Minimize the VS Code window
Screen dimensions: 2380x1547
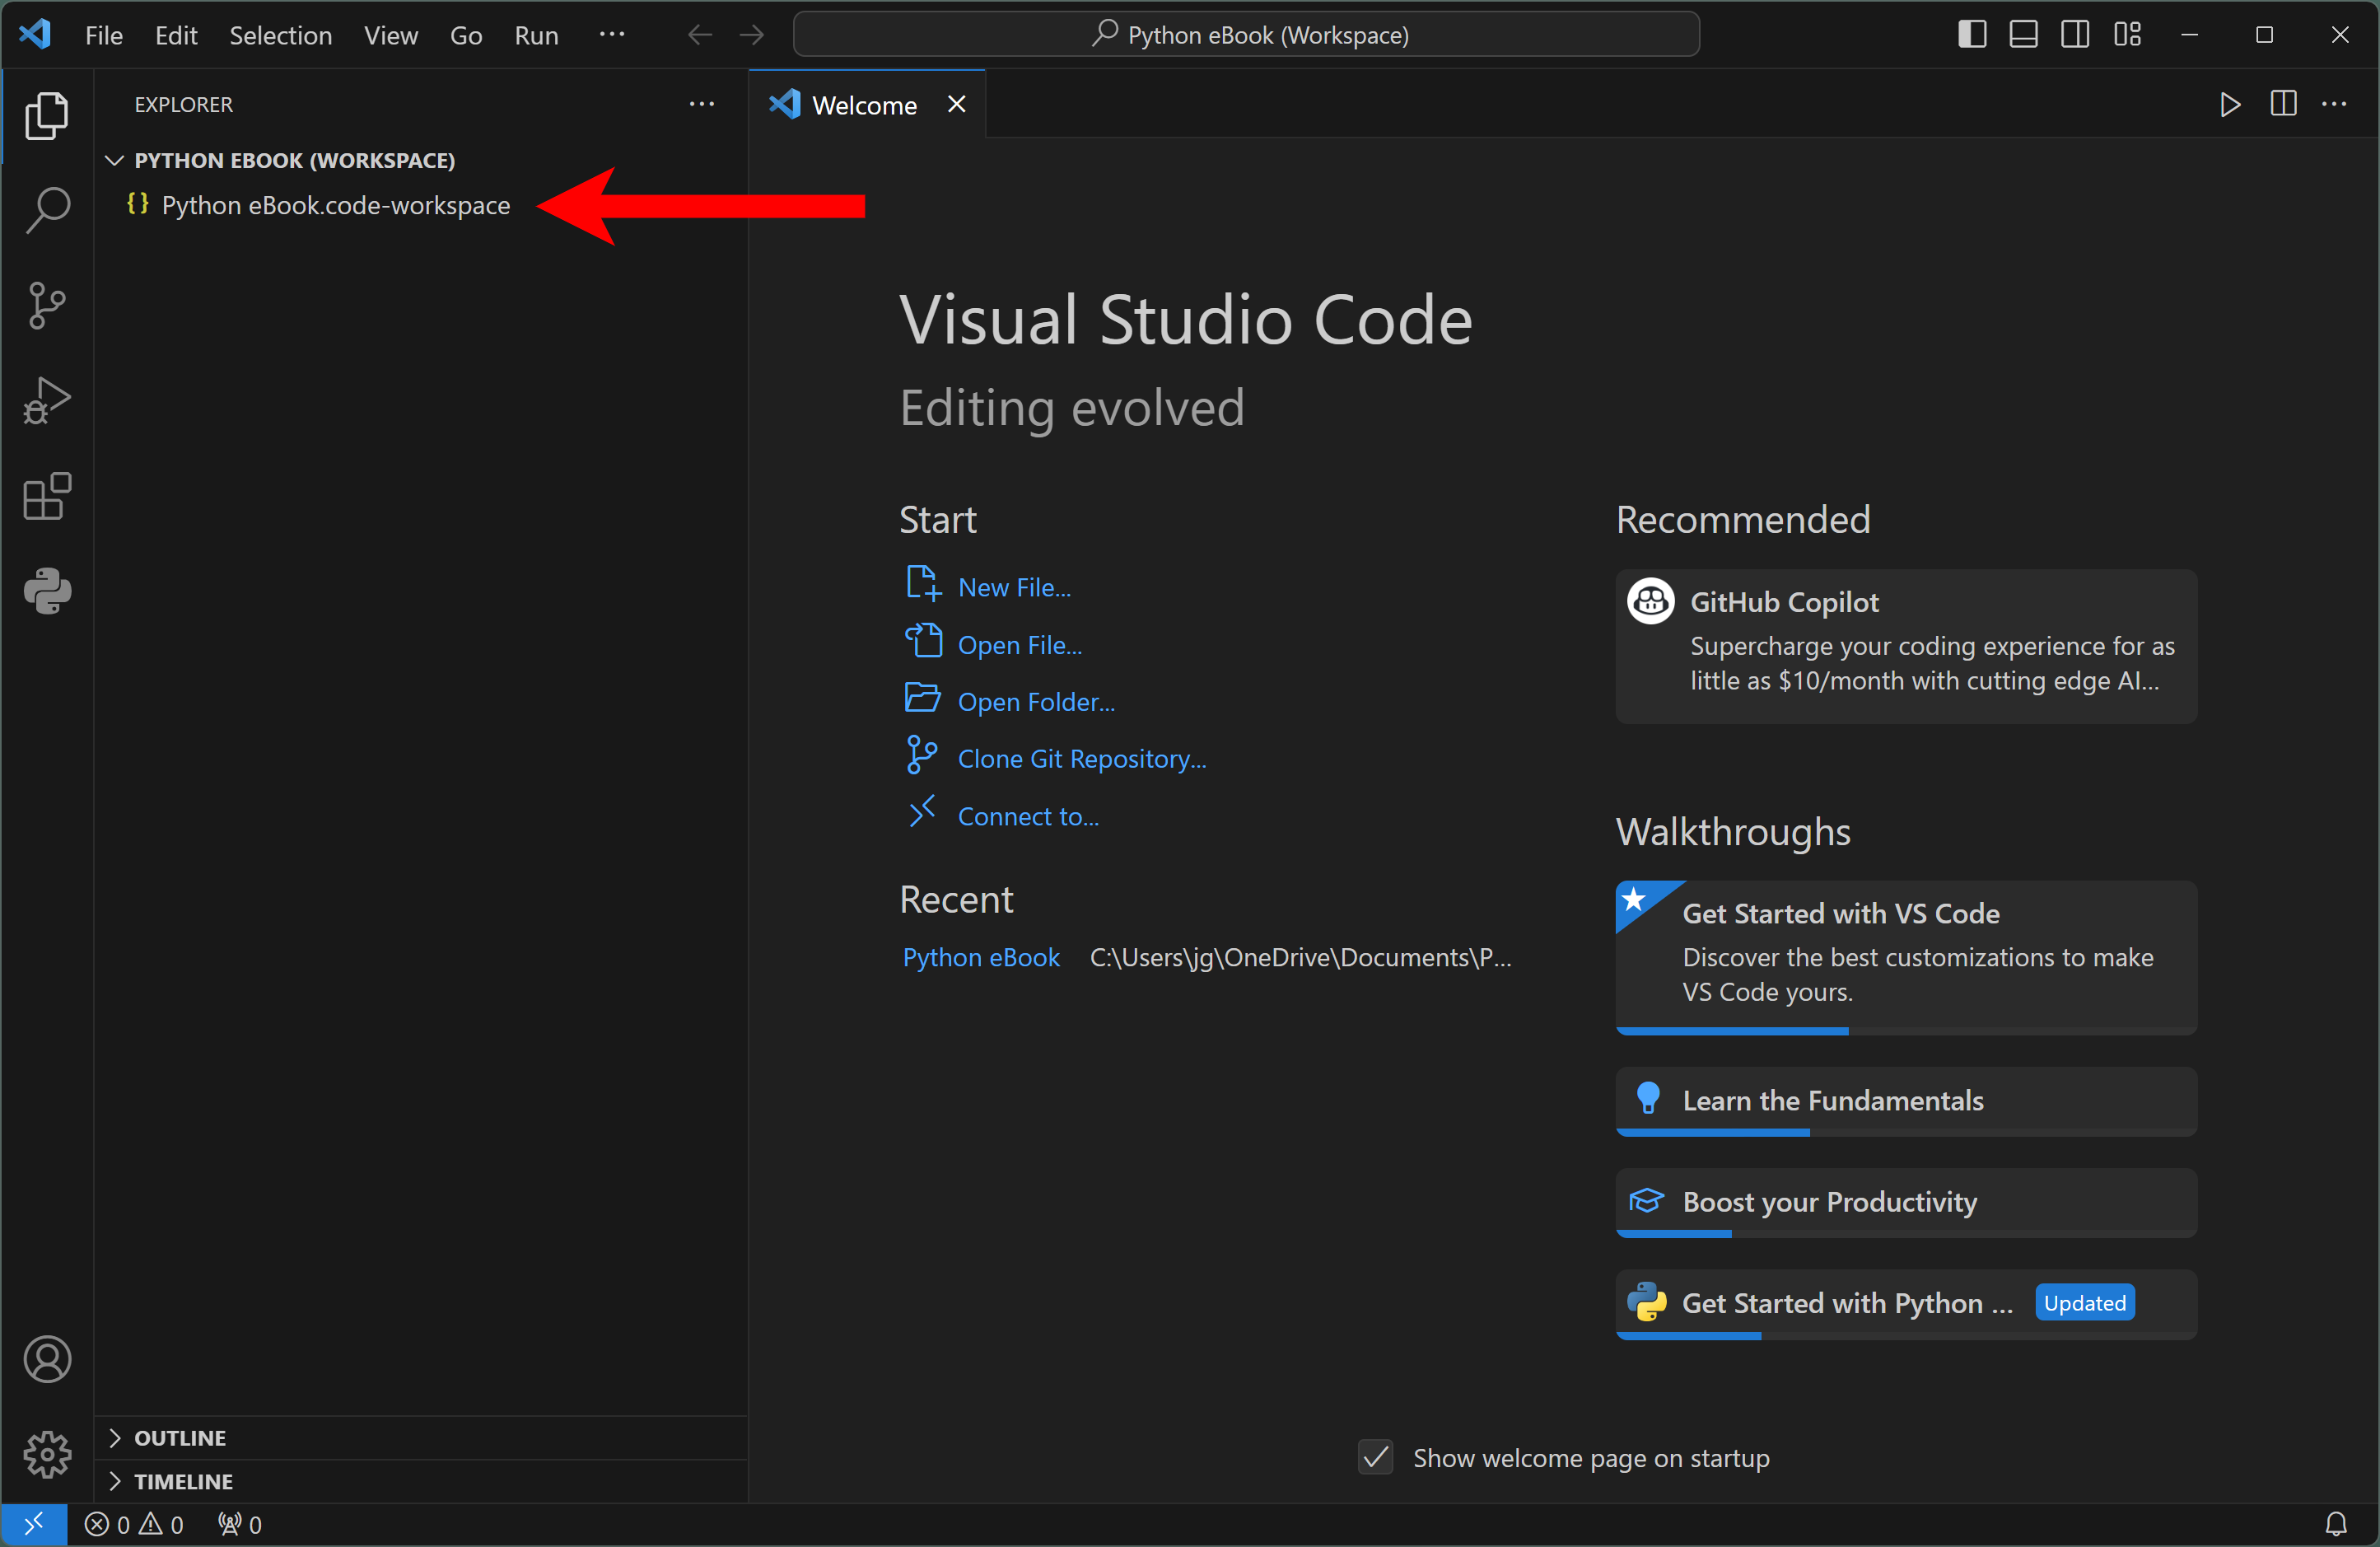(x=2189, y=35)
